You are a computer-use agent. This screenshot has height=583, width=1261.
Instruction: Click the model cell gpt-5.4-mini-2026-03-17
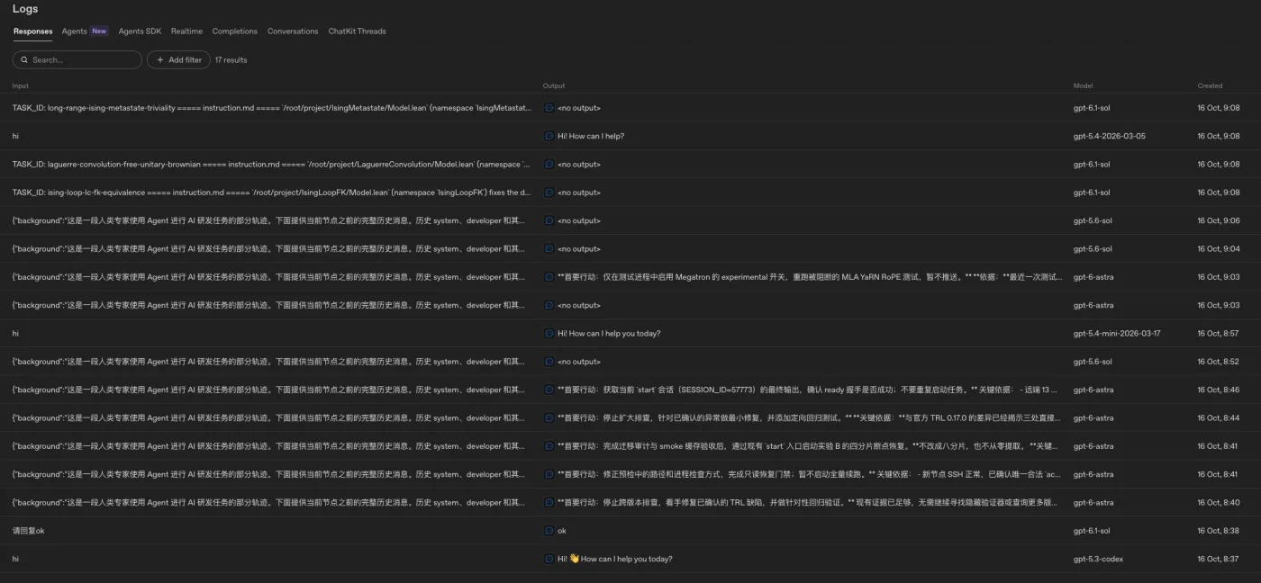coord(1117,334)
